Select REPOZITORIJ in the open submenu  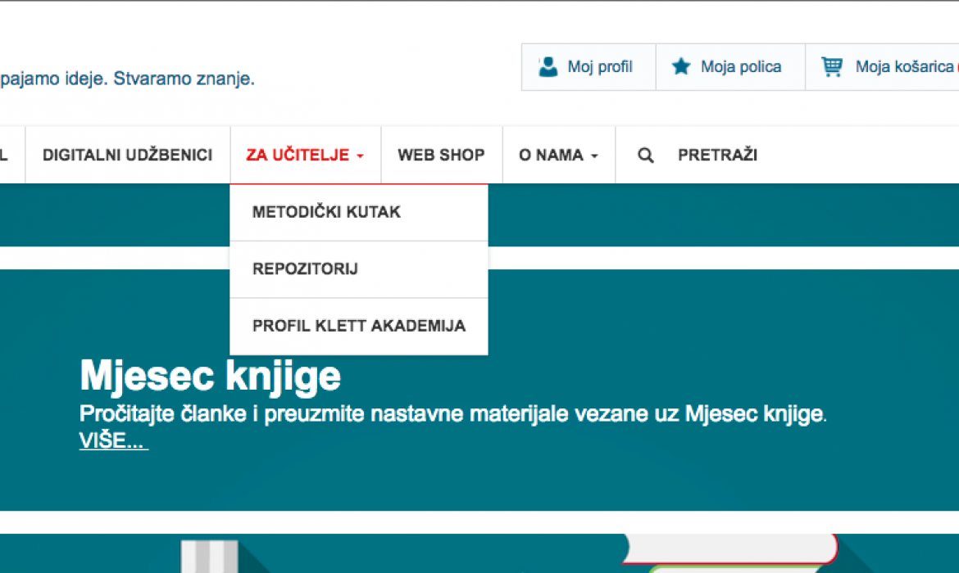click(x=305, y=269)
